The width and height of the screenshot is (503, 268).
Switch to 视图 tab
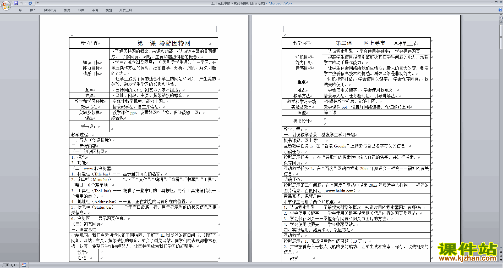tap(108, 10)
